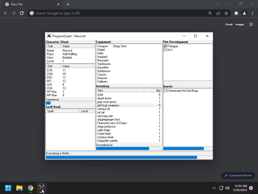The image size is (258, 194).
Task: Click the Spell column header
Action: pyautogui.click(x=62, y=111)
